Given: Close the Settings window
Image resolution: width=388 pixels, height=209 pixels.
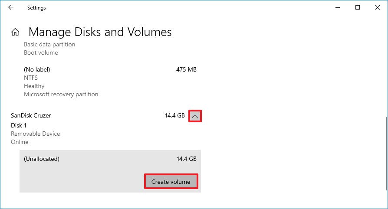Looking at the screenshot, I should tap(378, 7).
